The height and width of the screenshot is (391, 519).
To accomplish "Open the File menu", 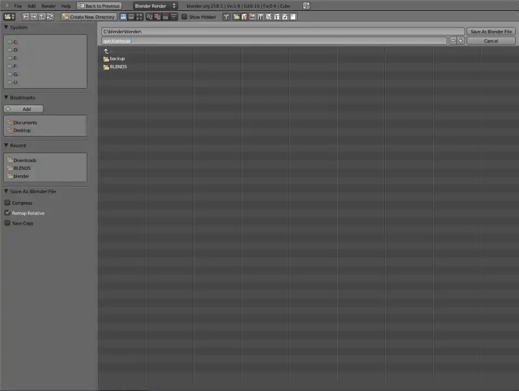I will (x=18, y=6).
